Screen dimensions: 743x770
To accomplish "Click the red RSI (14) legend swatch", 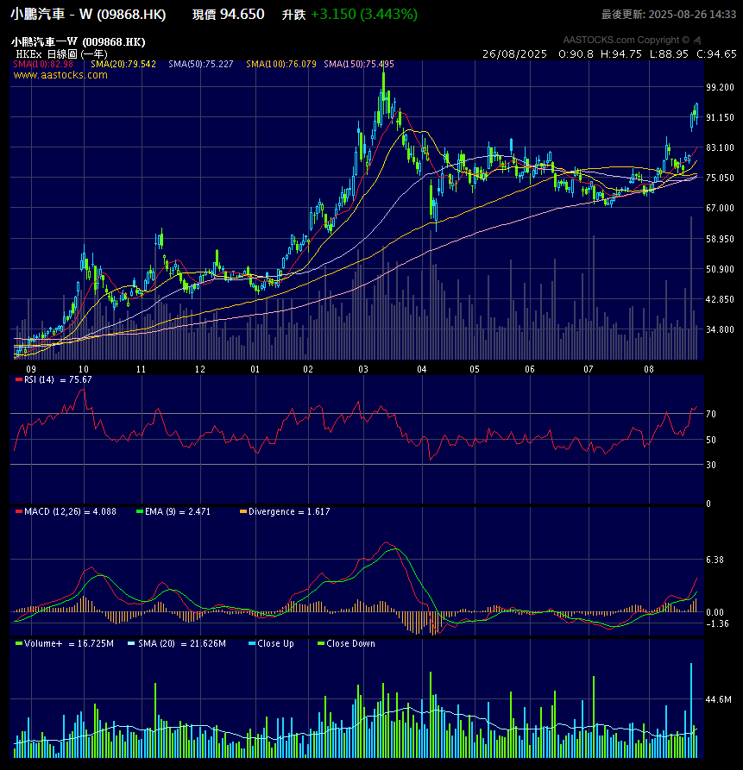I will [x=19, y=379].
